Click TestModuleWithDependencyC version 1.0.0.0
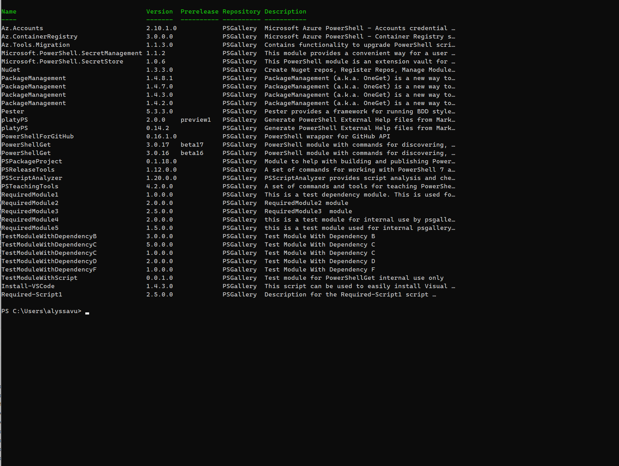This screenshot has height=466, width=619. coord(160,253)
